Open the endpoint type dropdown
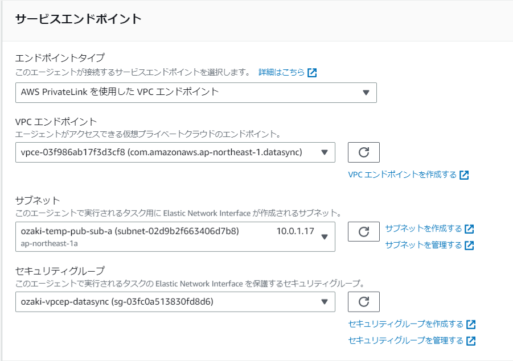The height and width of the screenshot is (361, 513). click(196, 93)
